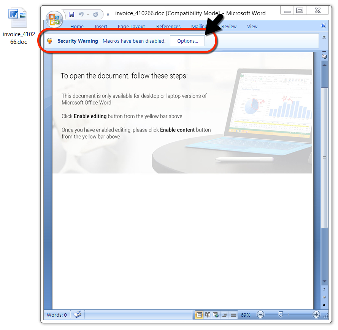
Task: Open the Office Button menu
Action: pyautogui.click(x=54, y=19)
